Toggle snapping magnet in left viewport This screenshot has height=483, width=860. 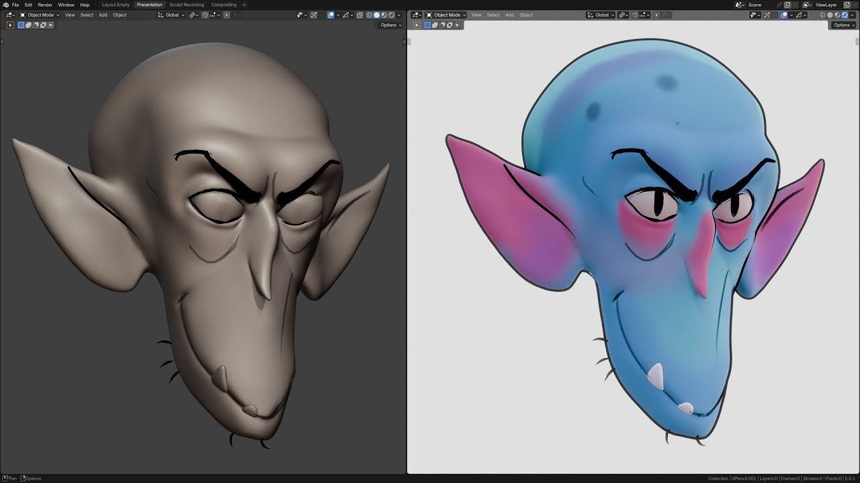(205, 15)
